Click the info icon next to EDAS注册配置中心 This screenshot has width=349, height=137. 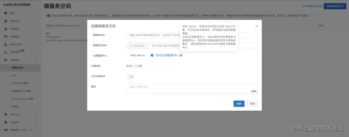pyautogui.click(x=181, y=55)
